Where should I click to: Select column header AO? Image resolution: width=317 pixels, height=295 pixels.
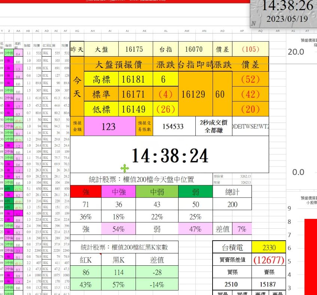222,31
